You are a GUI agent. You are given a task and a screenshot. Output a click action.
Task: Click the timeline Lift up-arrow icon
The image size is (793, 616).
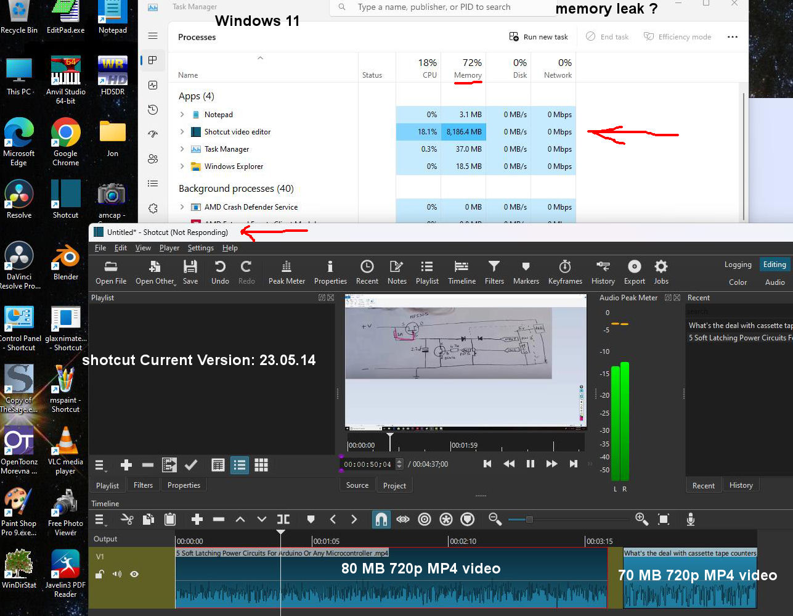coord(240,519)
